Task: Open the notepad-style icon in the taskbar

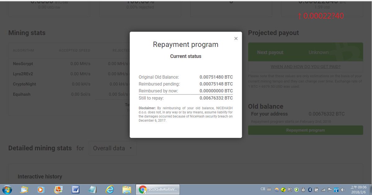Action: coord(92,189)
